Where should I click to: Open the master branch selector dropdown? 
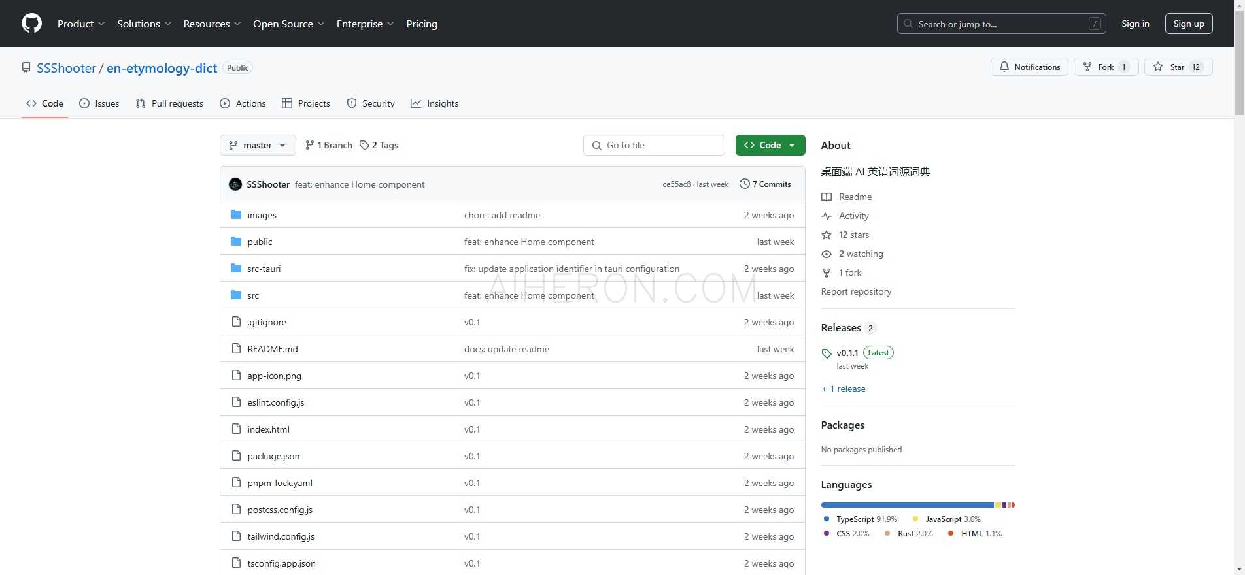258,145
